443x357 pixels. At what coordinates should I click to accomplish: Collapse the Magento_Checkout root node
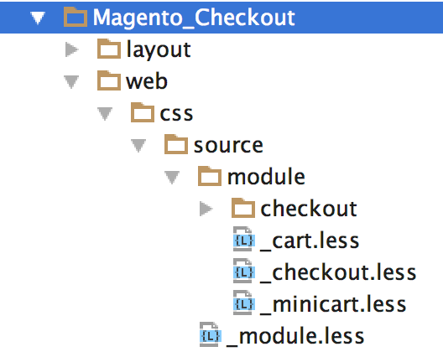(x=38, y=18)
